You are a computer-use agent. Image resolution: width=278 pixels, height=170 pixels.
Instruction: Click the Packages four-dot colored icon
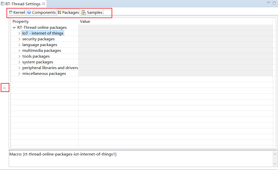59,12
